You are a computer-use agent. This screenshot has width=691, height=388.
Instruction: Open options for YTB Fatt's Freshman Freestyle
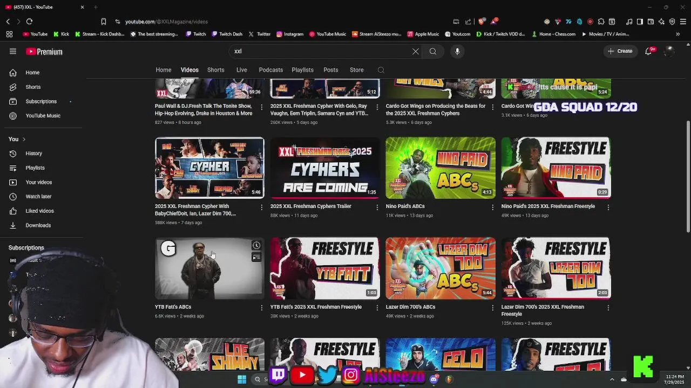(377, 308)
